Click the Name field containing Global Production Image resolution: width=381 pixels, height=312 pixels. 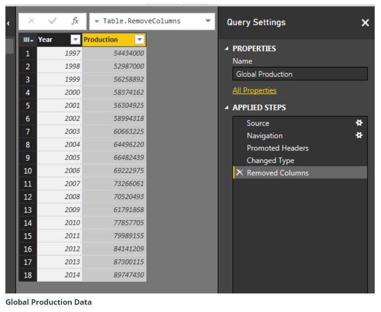tap(300, 74)
